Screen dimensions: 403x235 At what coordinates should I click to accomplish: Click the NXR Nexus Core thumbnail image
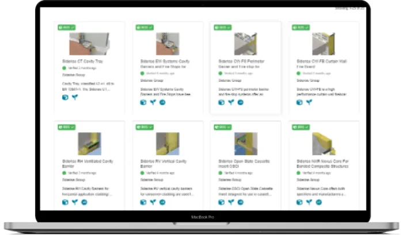pyautogui.click(x=324, y=144)
